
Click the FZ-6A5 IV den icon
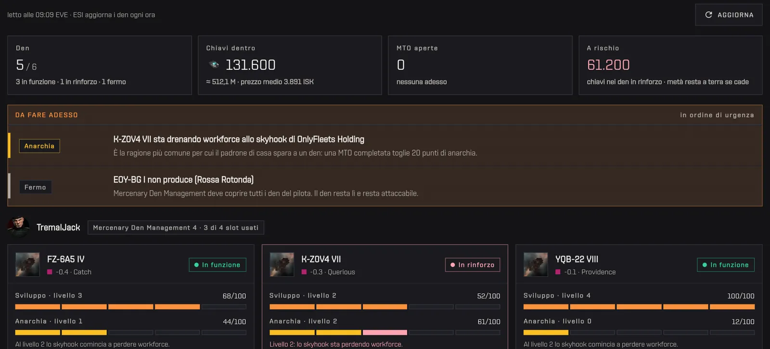click(x=27, y=264)
